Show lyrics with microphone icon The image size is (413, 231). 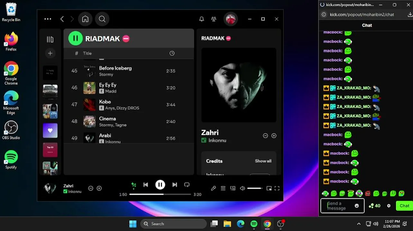click(213, 188)
